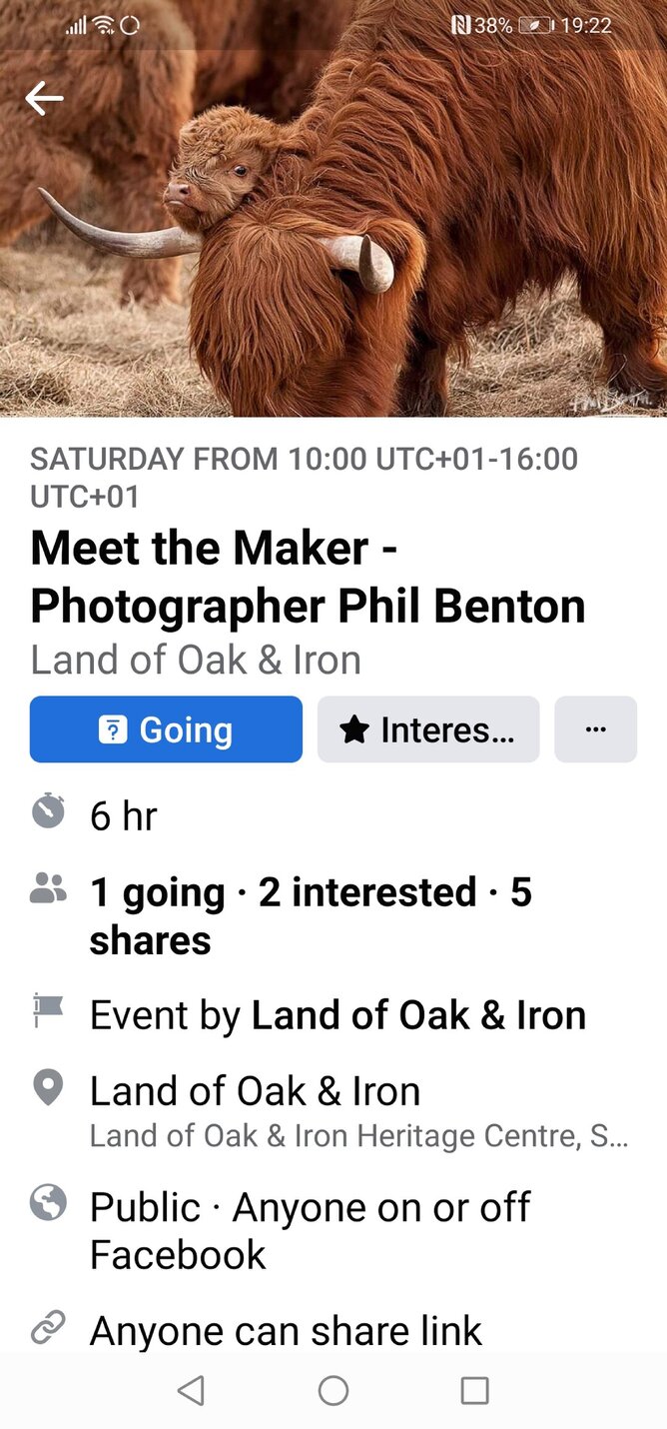Tap the location pin icon
The height and width of the screenshot is (1429, 667).
(x=48, y=1088)
